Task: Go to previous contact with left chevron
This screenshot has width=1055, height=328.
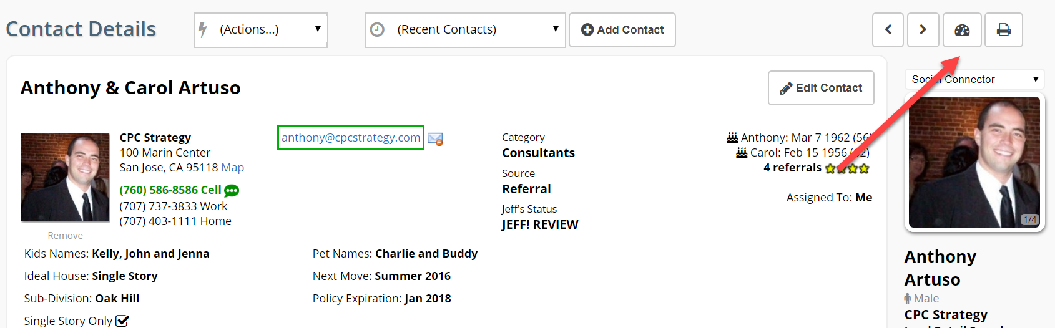Action: click(888, 30)
